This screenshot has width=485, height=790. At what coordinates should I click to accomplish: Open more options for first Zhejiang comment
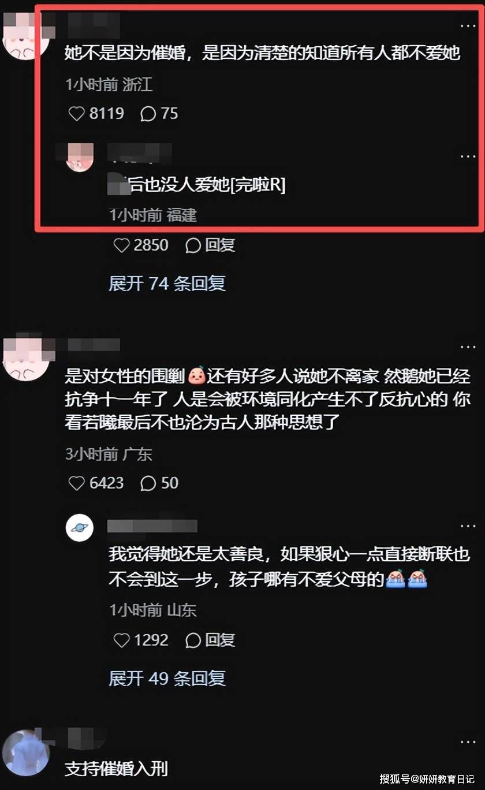pos(467,25)
